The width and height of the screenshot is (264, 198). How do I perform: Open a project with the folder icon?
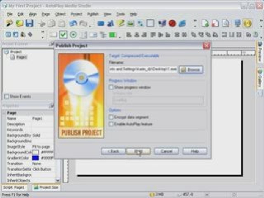[20, 23]
